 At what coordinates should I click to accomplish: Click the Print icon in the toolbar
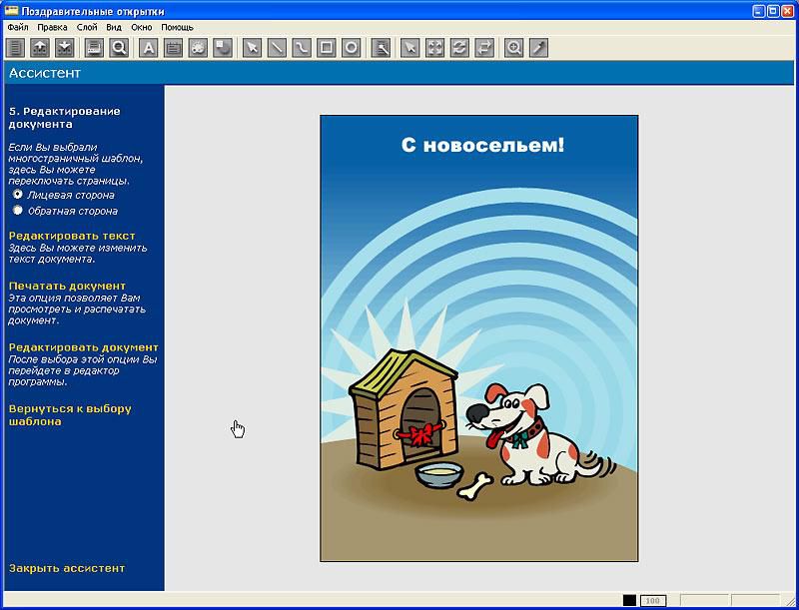(x=95, y=47)
